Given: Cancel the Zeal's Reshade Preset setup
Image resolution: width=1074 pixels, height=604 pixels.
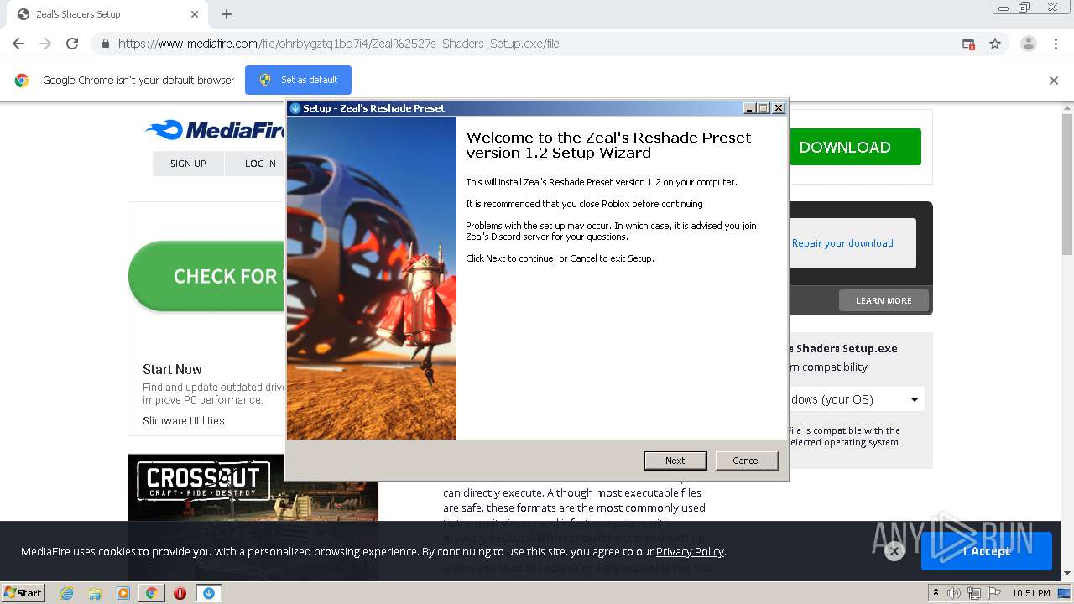Looking at the screenshot, I should point(746,461).
